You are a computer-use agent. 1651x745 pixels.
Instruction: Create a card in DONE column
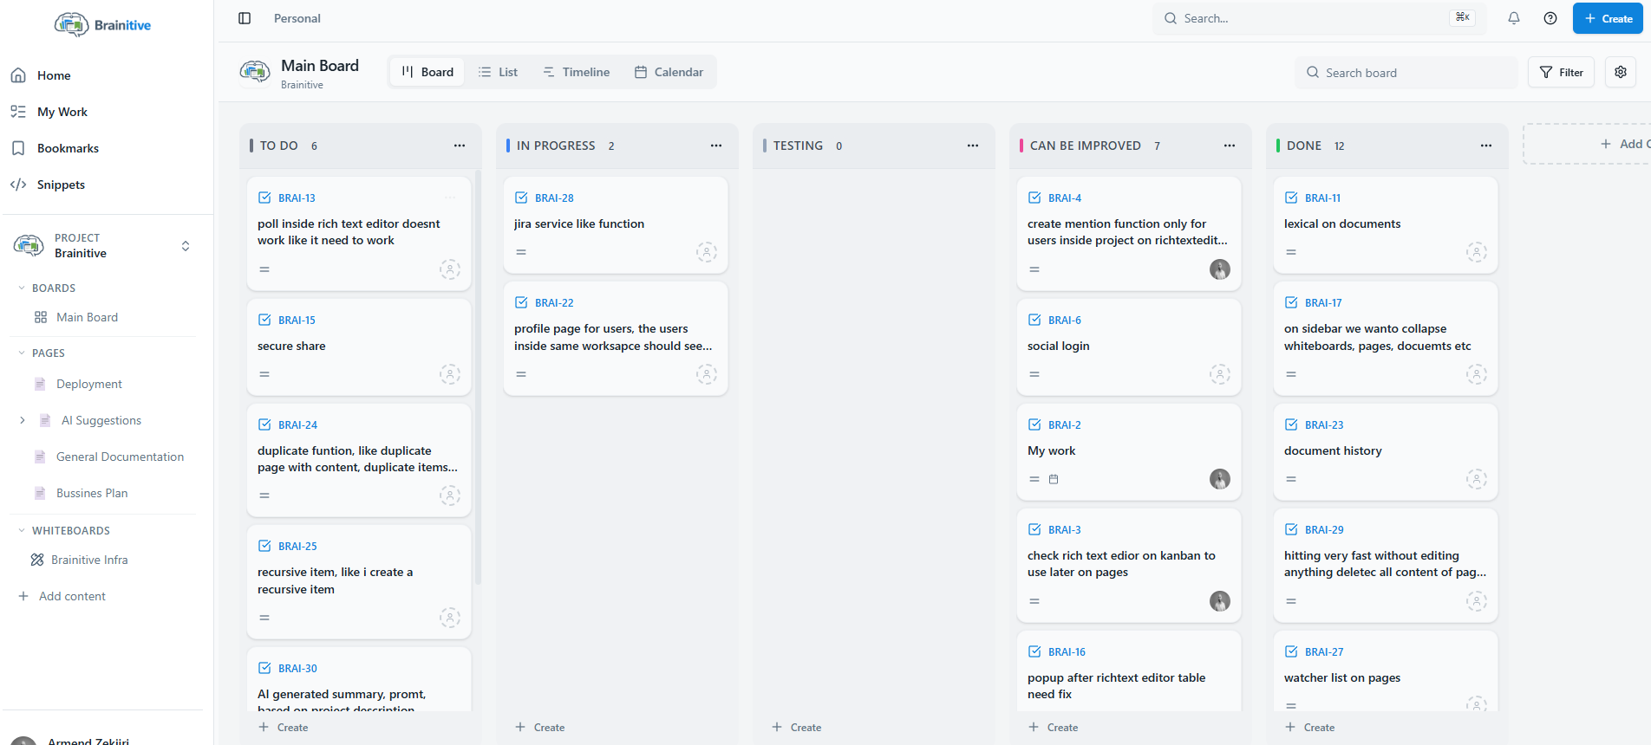[1310, 727]
